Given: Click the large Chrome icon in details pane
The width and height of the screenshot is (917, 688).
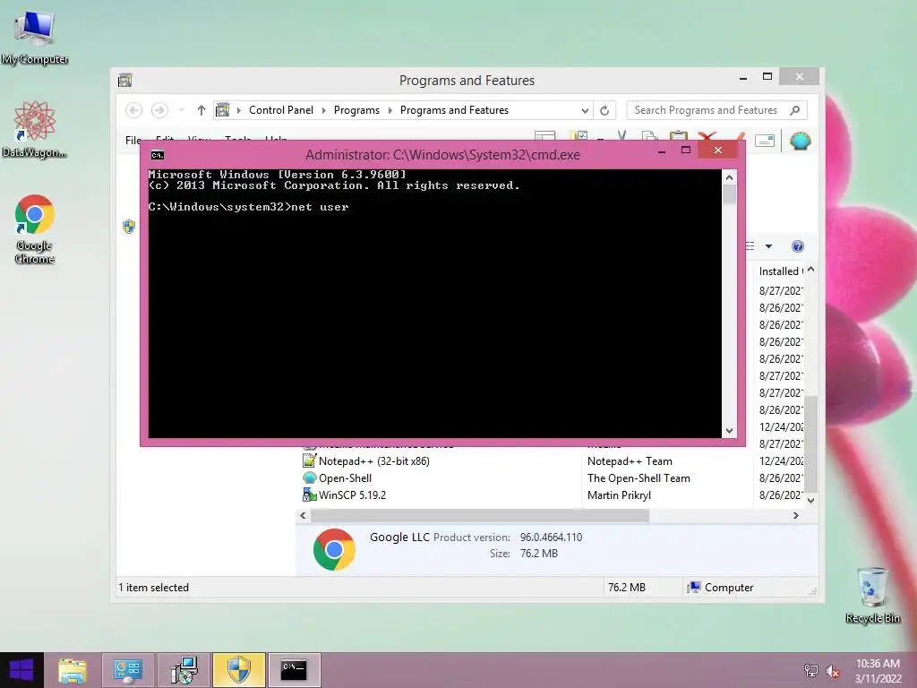Looking at the screenshot, I should (x=334, y=549).
